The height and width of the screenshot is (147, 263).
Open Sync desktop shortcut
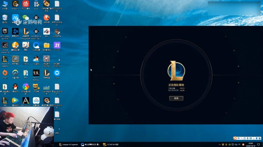click(57, 74)
